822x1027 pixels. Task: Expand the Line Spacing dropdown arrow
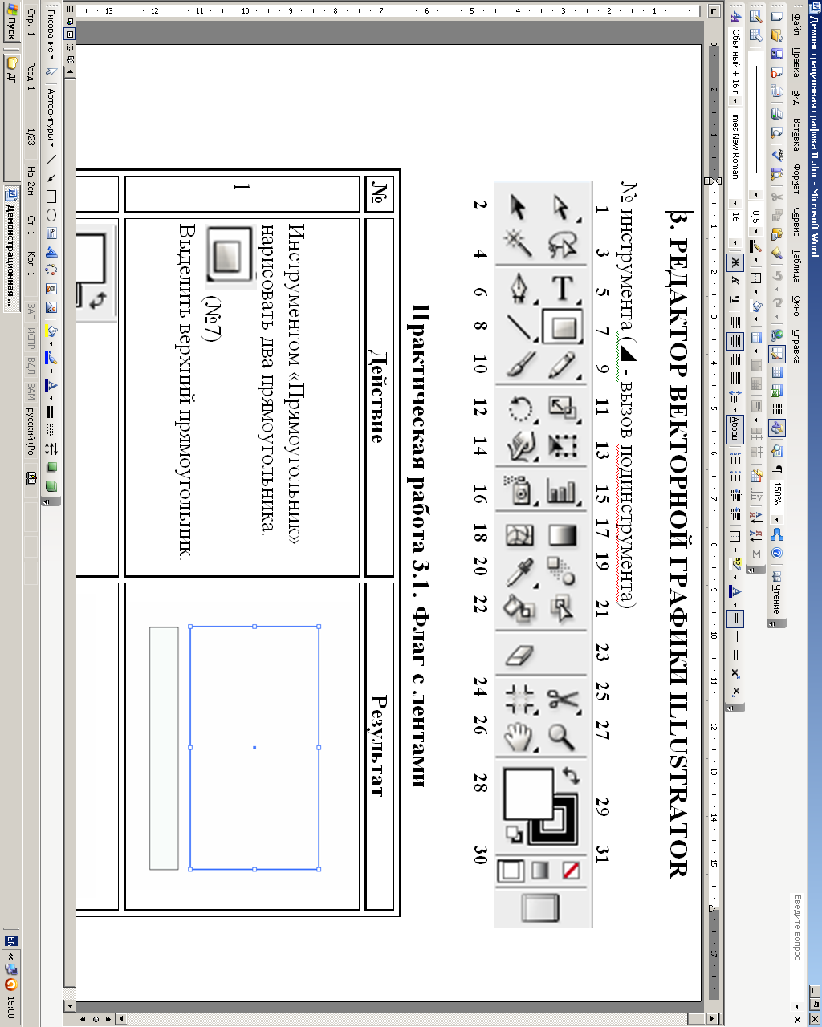tap(735, 409)
